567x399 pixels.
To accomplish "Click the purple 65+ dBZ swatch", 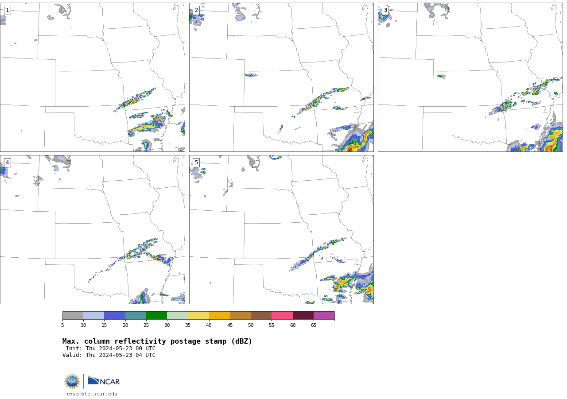I will [x=324, y=315].
